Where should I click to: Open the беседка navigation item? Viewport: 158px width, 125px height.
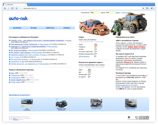[34, 28]
